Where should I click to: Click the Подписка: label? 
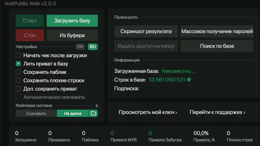pos(127,89)
